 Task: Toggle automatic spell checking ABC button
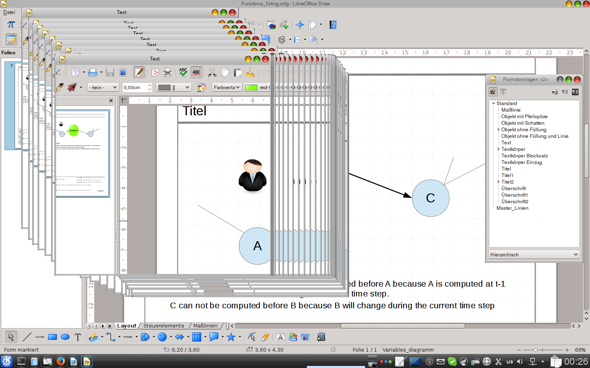pos(196,73)
